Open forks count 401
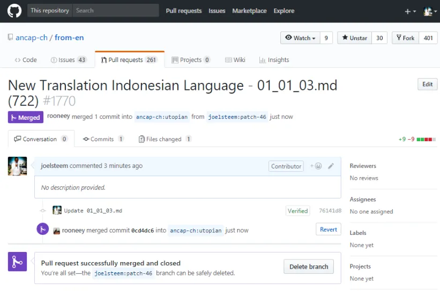 [428, 38]
